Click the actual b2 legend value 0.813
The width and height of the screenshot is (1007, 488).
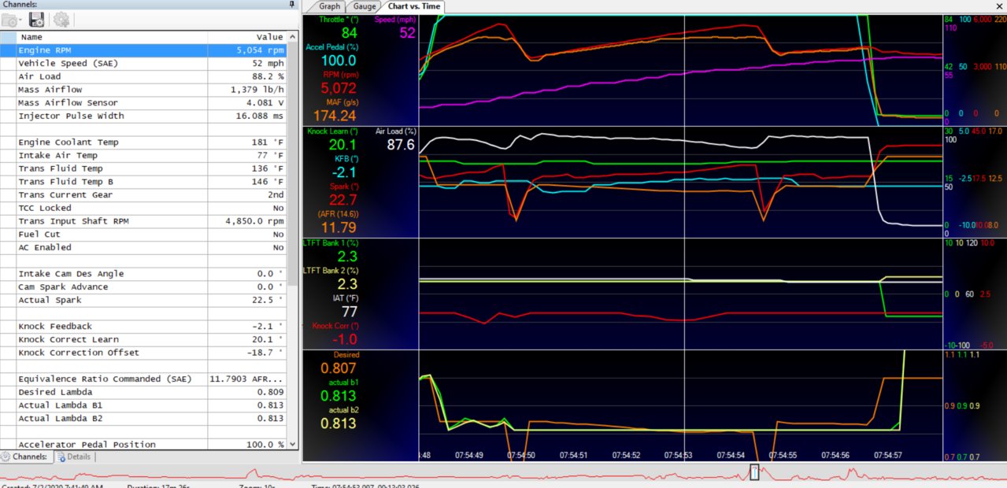(339, 423)
